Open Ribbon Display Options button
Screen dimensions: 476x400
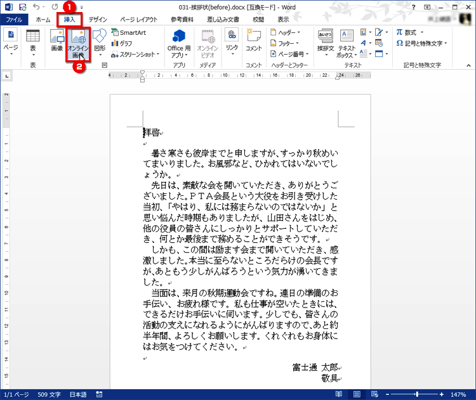427,7
